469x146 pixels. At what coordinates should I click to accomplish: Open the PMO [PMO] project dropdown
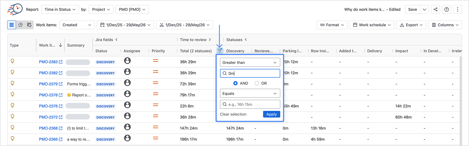[x=132, y=9]
